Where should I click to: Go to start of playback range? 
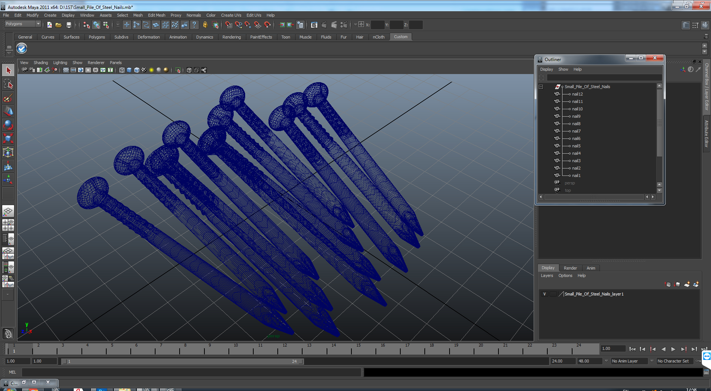point(632,349)
